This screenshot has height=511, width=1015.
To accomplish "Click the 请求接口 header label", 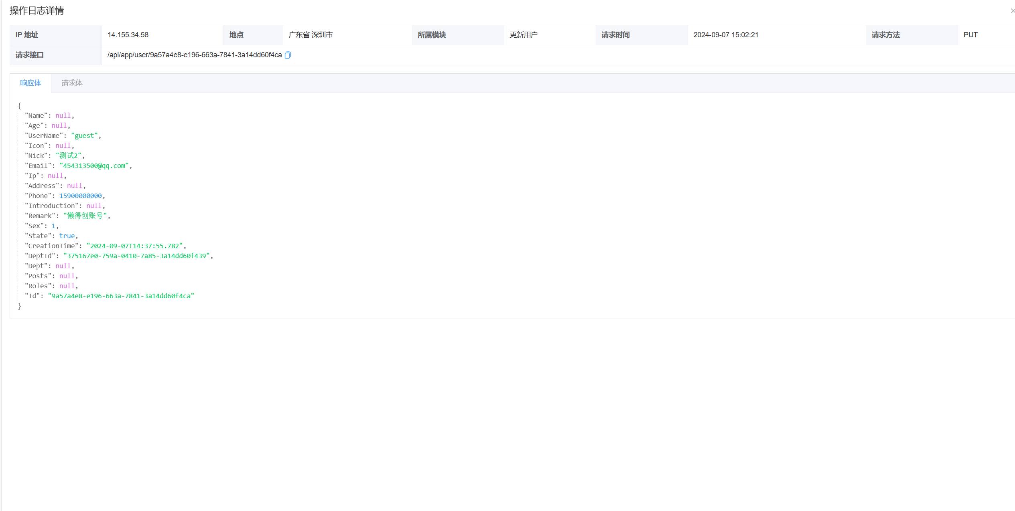I will coord(29,55).
